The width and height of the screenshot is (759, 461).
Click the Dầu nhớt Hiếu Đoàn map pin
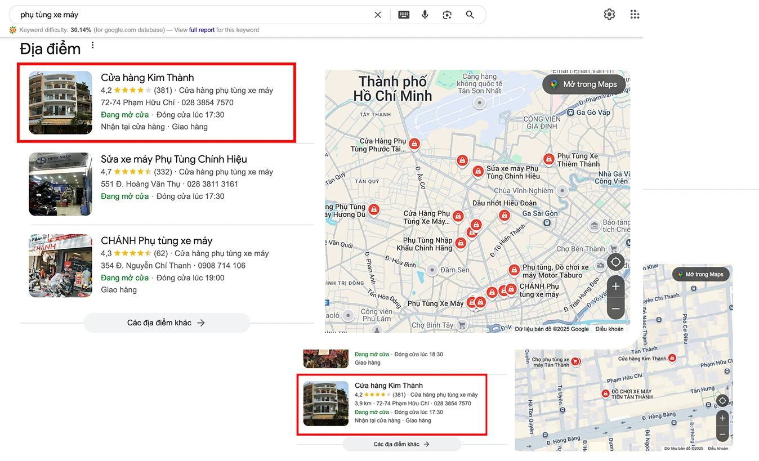coord(504,215)
